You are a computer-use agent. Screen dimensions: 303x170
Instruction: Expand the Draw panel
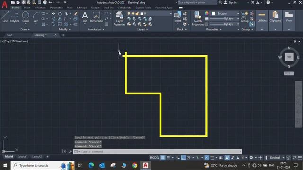click(25, 29)
